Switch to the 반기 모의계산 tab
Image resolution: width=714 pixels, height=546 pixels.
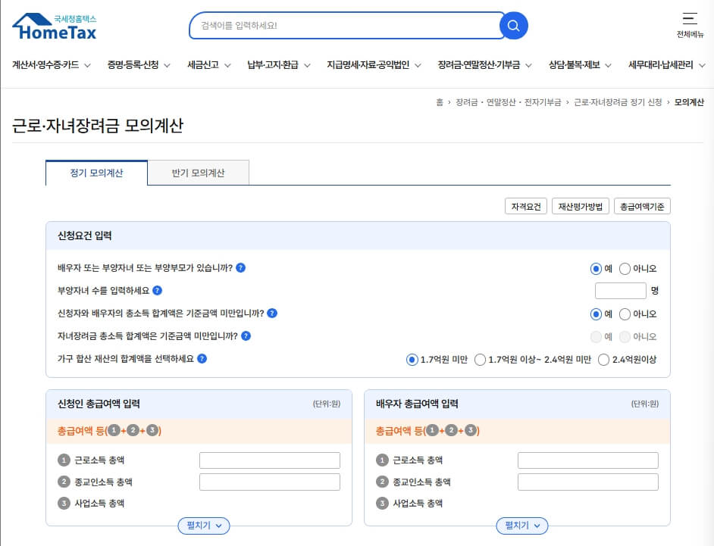pos(199,173)
